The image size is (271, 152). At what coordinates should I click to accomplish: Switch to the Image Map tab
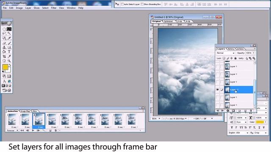click(25, 111)
